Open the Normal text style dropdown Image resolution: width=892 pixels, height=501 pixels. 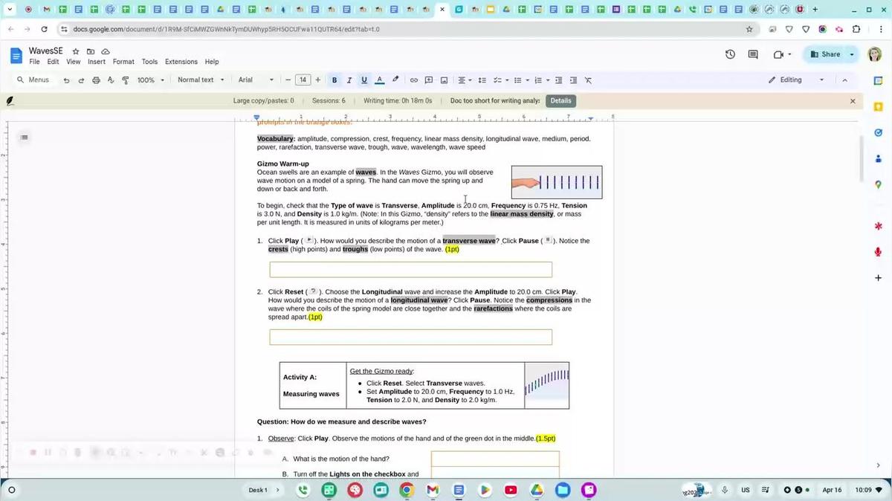pos(201,80)
